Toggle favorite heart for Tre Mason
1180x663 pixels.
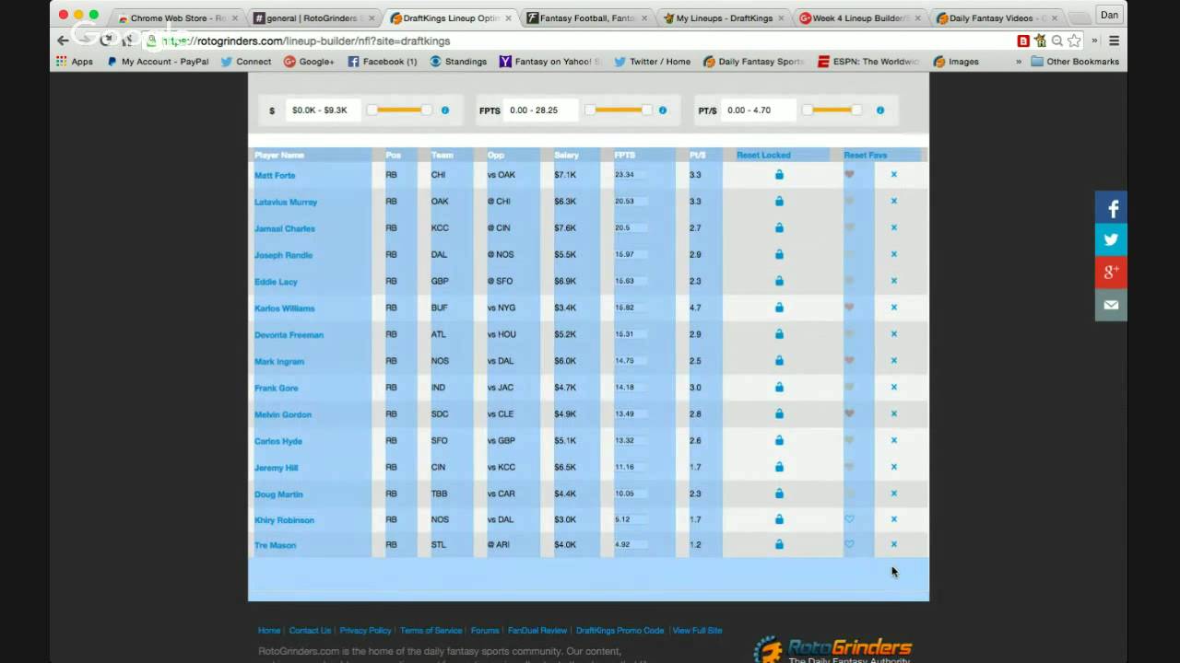849,544
